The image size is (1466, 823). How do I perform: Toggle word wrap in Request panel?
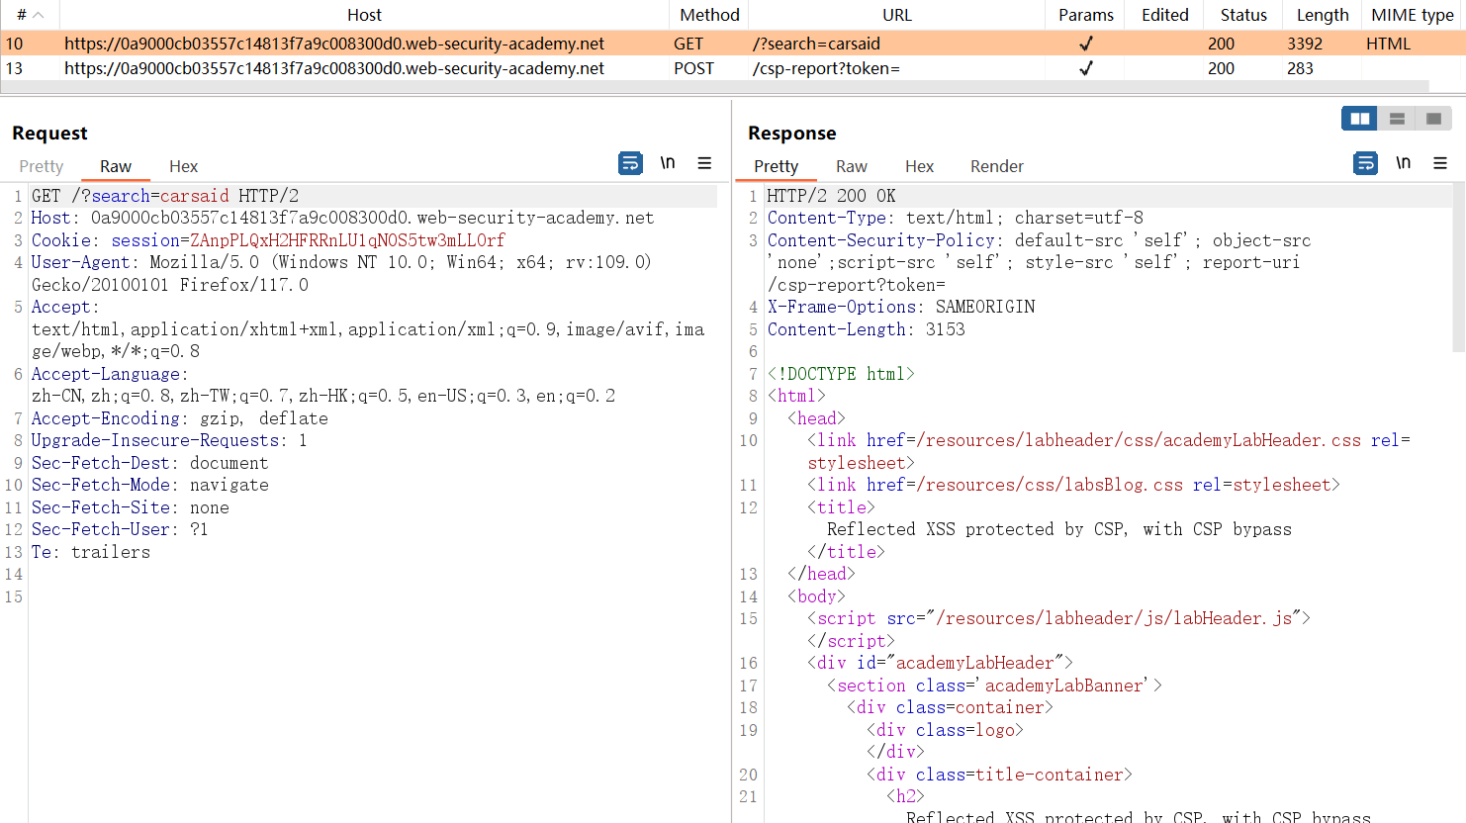click(630, 163)
